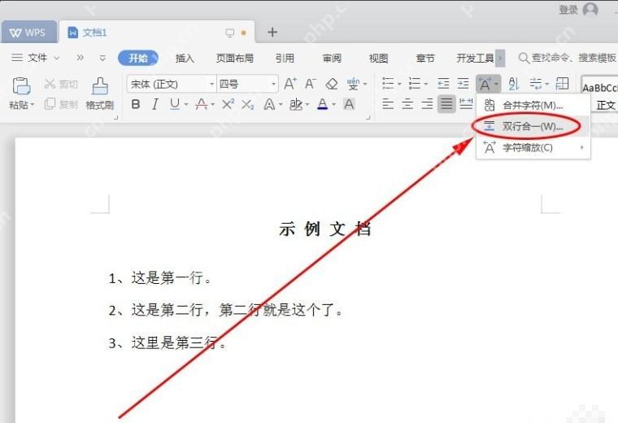
Task: Toggle Italic formatting
Action: click(x=155, y=104)
